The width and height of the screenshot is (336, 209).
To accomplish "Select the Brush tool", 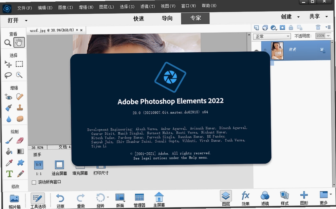I will click(9, 141).
